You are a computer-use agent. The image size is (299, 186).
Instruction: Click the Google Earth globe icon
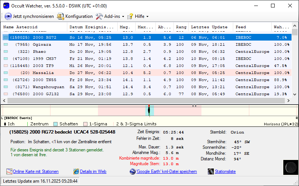pyautogui.click(x=133, y=171)
